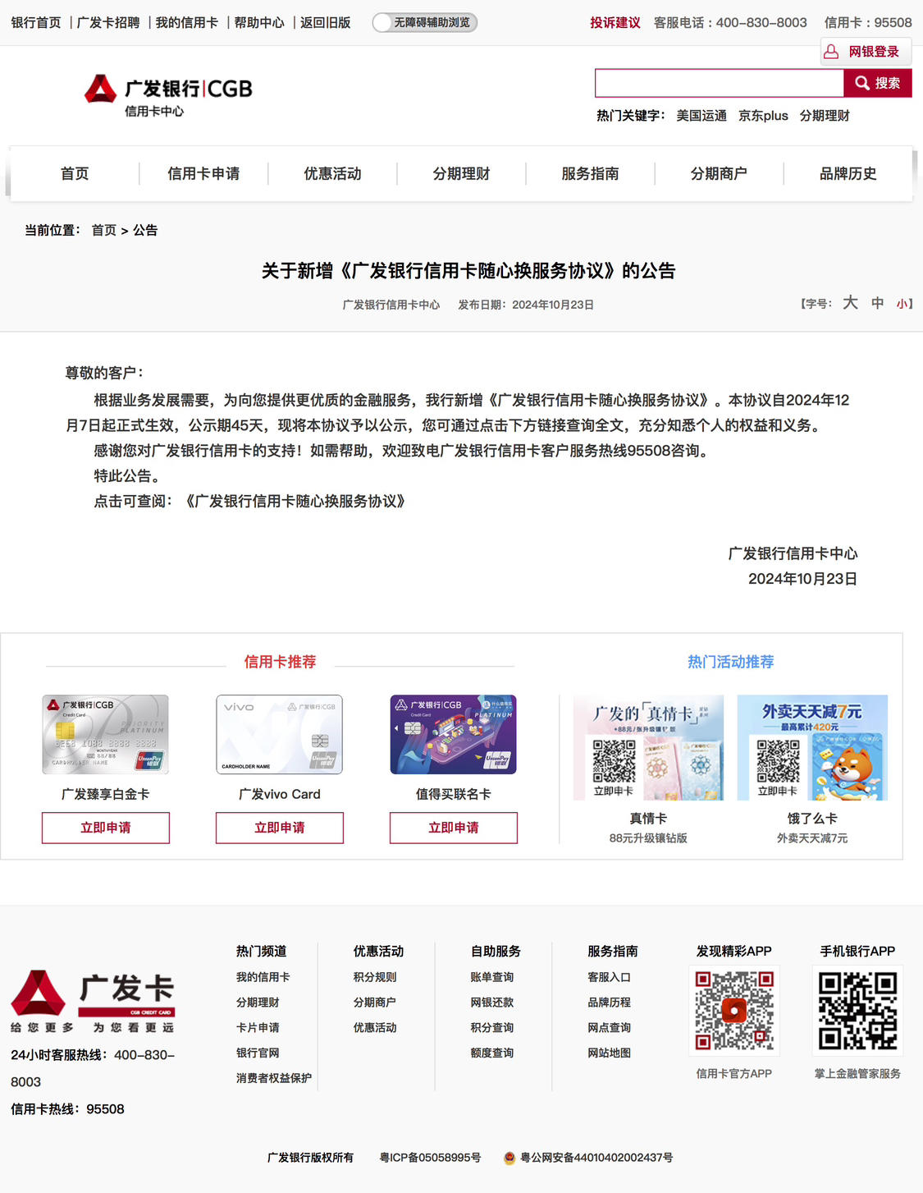Open footer link 额度查询
This screenshot has height=1193, width=923.
click(492, 1053)
